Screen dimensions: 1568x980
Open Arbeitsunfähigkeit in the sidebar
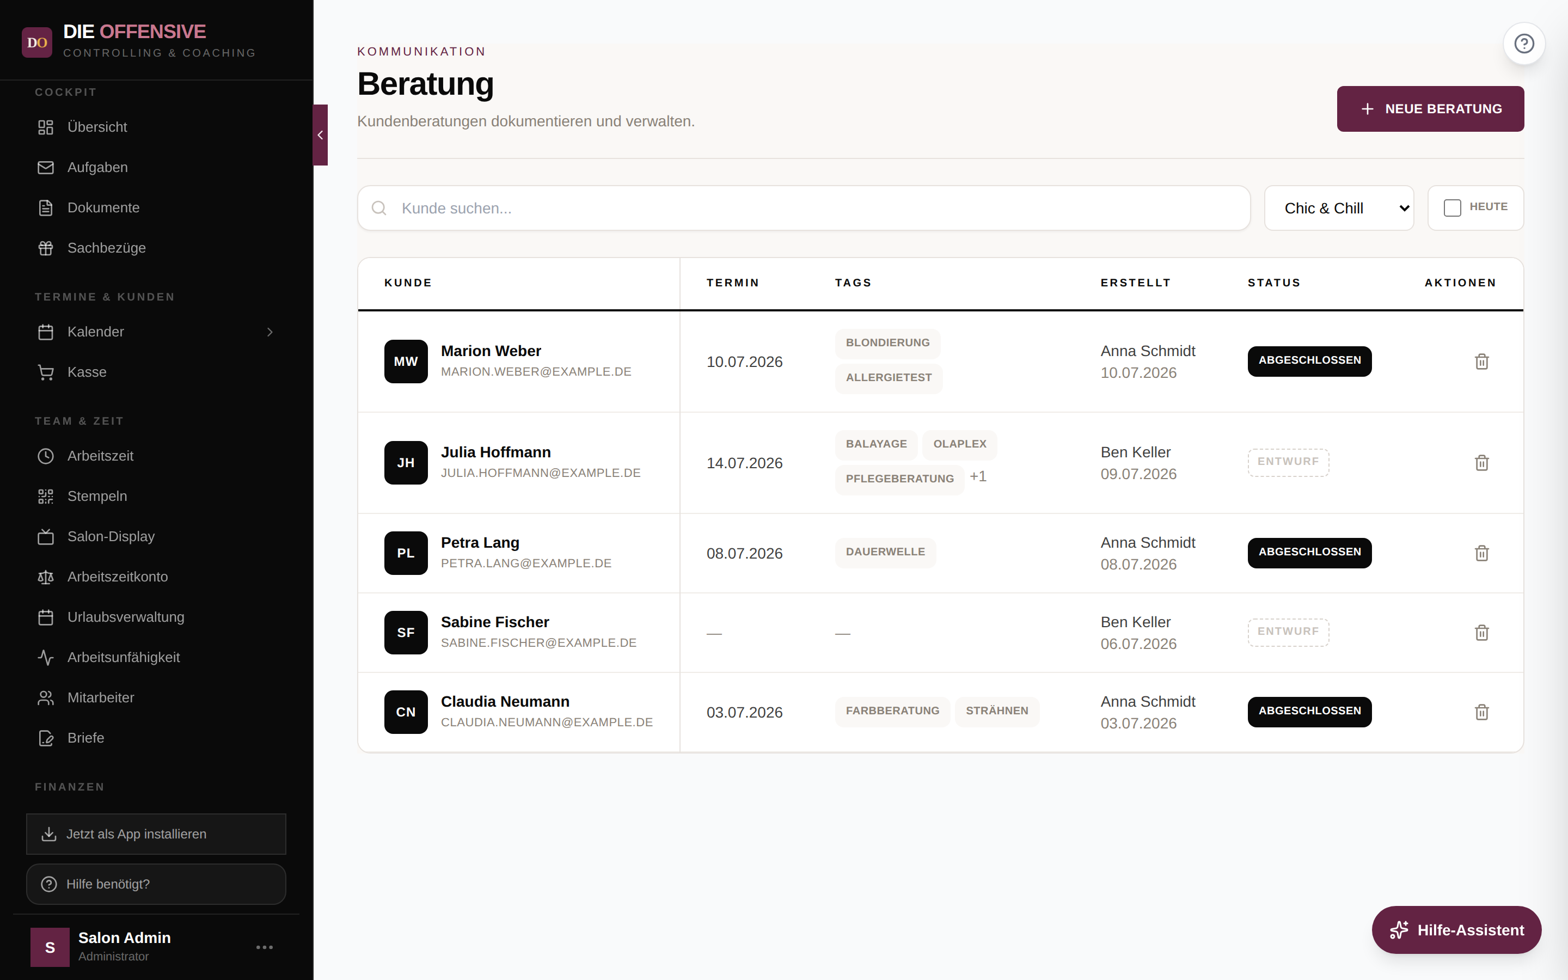click(156, 657)
